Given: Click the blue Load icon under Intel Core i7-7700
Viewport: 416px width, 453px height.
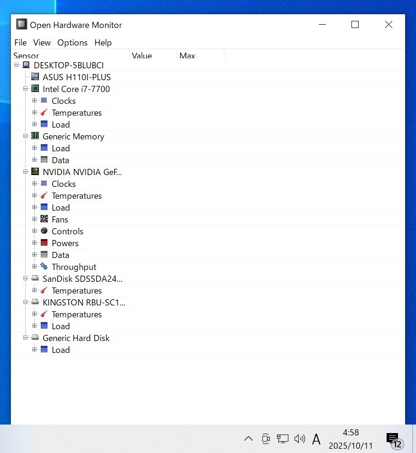Looking at the screenshot, I should point(44,124).
